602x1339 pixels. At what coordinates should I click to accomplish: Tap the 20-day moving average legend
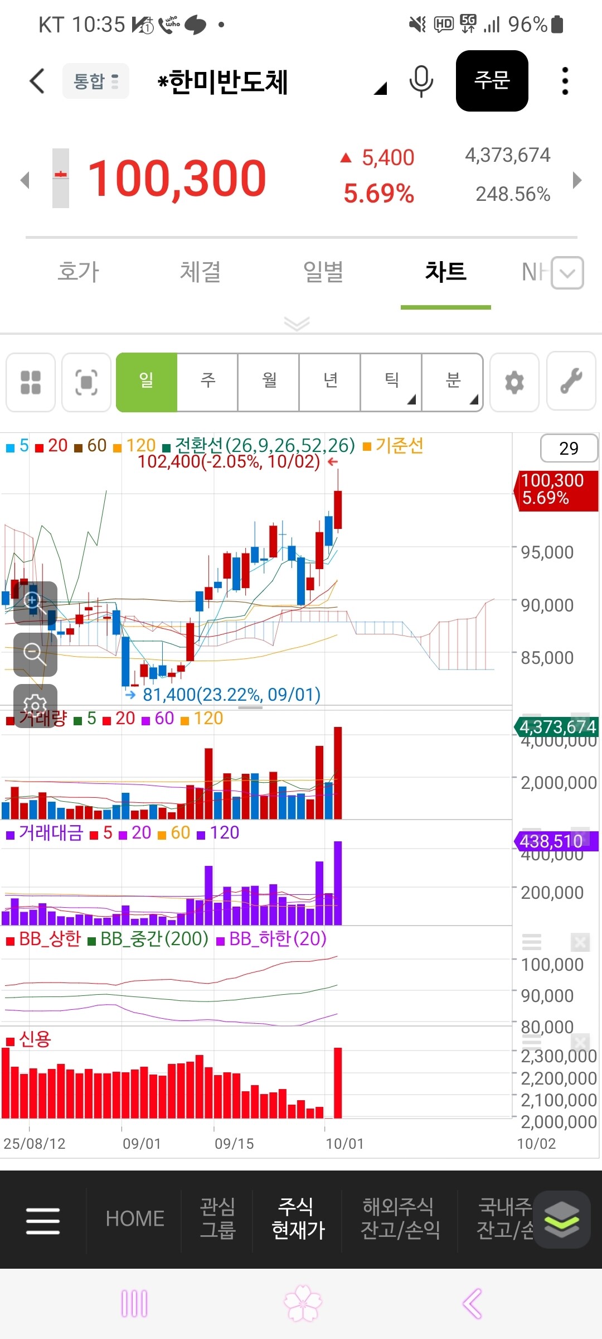51,445
